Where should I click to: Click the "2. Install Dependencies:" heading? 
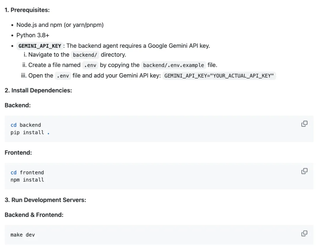(38, 90)
